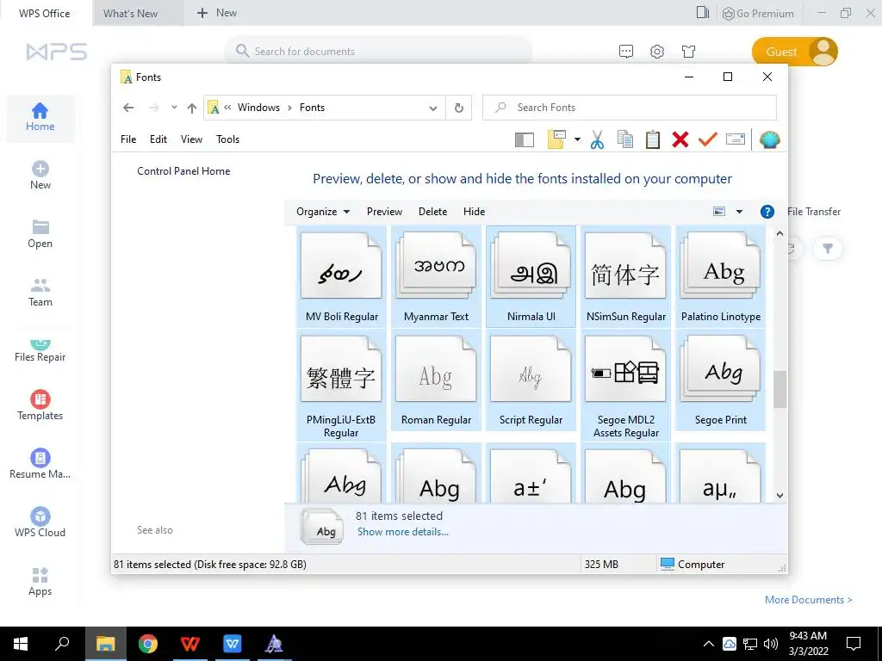Click the Delete button in fonts command bar

pos(432,212)
